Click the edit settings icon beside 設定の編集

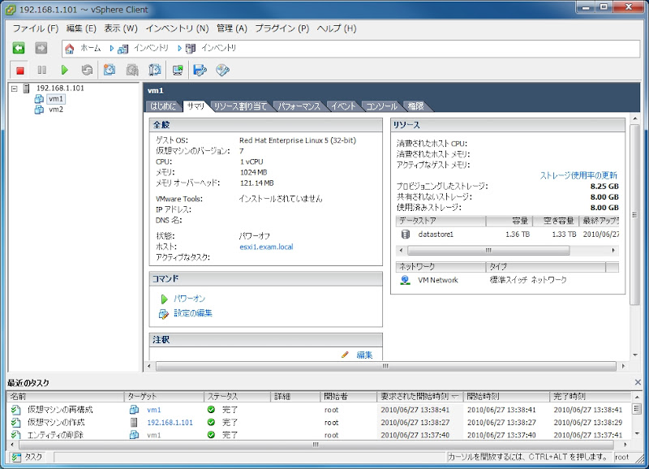[164, 314]
